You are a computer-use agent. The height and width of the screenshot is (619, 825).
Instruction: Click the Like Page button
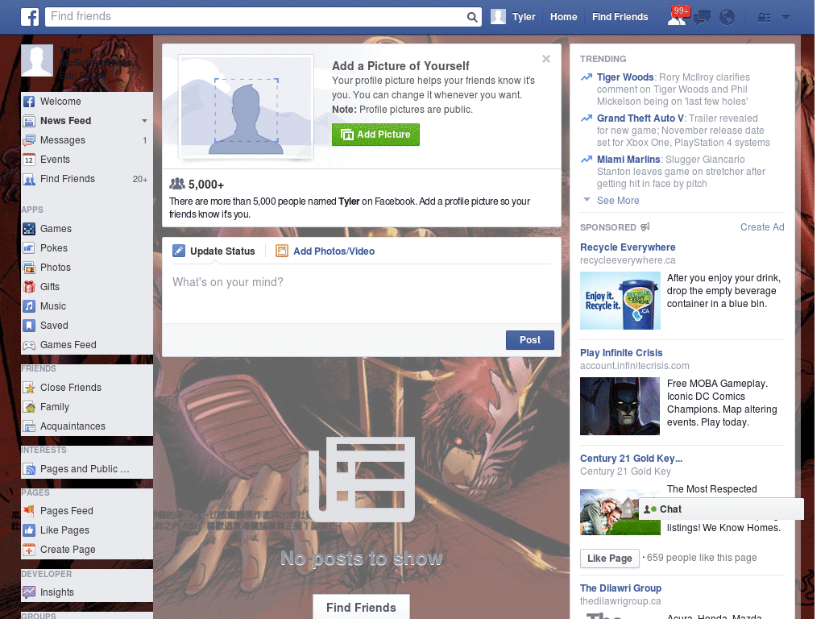click(x=609, y=558)
